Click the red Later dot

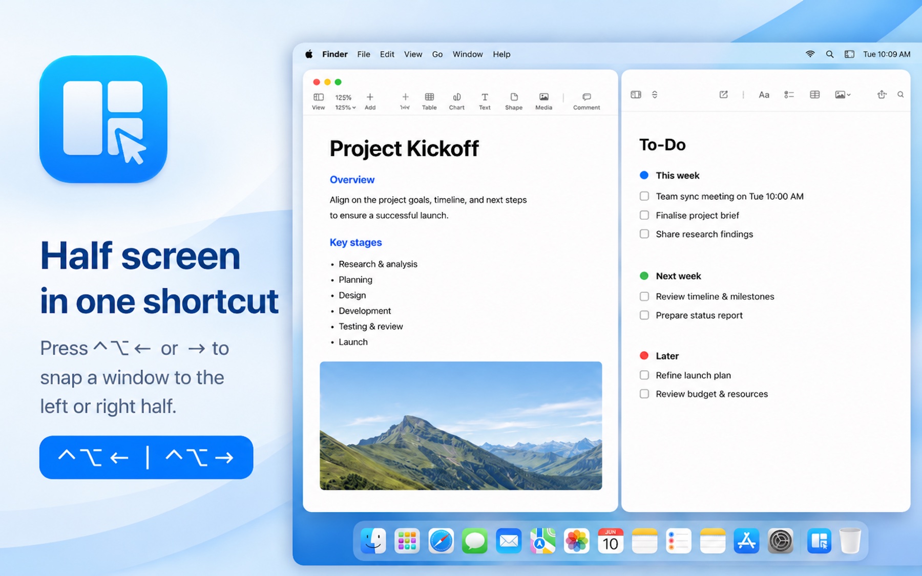point(644,355)
